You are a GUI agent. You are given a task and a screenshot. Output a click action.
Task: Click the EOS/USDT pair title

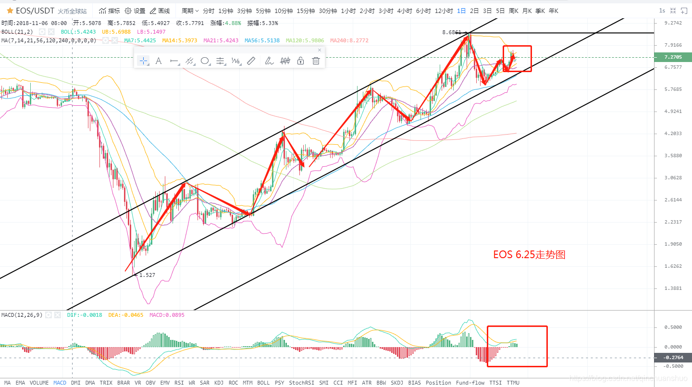coord(35,11)
